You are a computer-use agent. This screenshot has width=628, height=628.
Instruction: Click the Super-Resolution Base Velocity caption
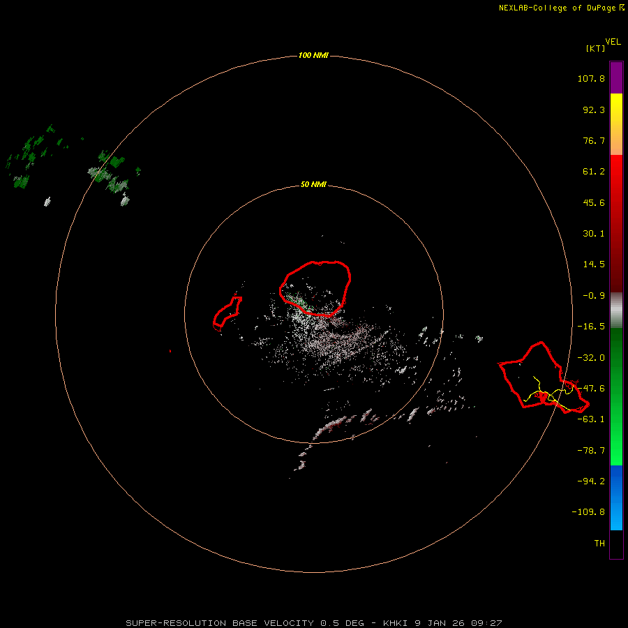(x=313, y=623)
